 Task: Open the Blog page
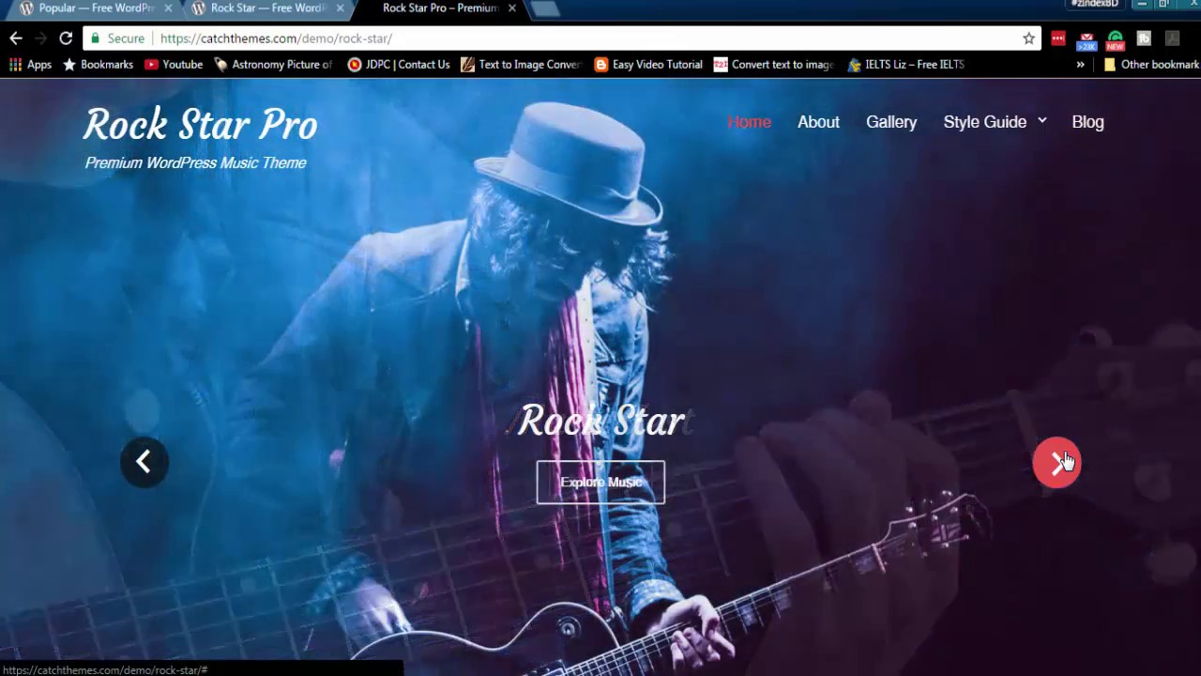tap(1087, 122)
